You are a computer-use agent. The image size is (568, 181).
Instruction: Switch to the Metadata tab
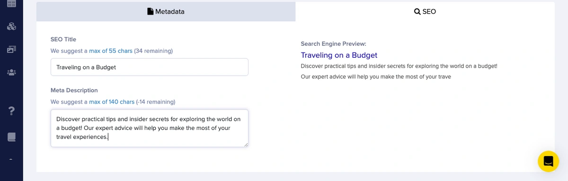click(x=166, y=11)
